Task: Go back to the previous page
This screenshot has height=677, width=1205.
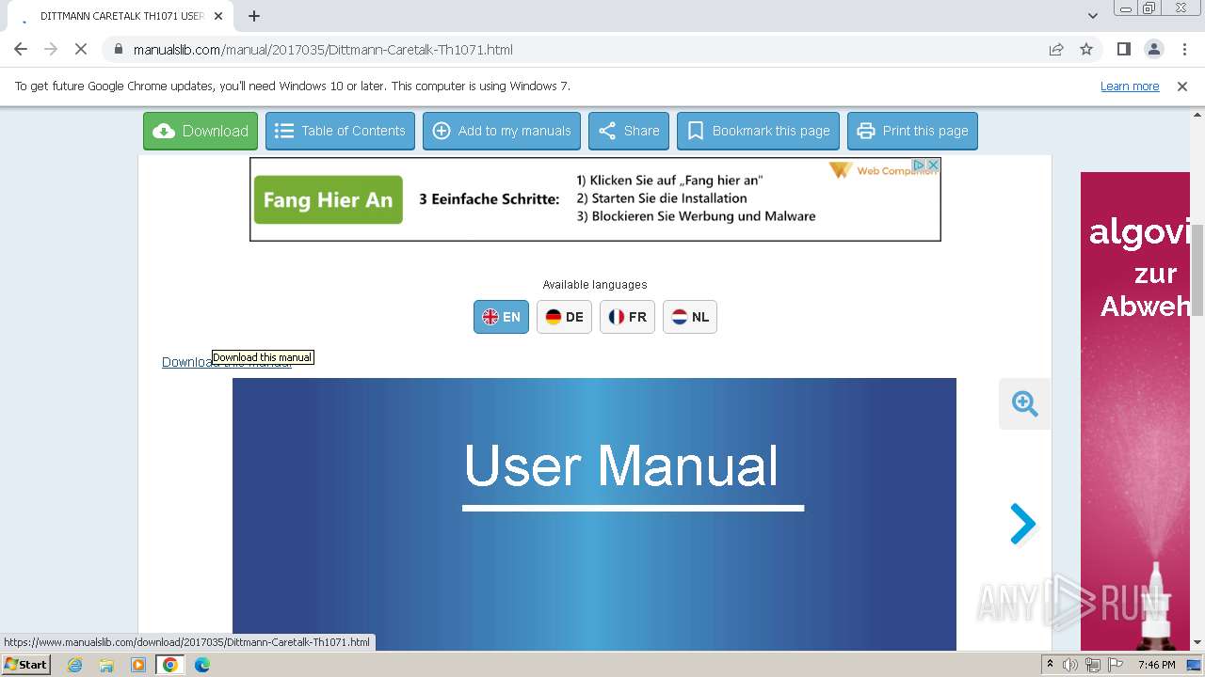Action: click(21, 49)
